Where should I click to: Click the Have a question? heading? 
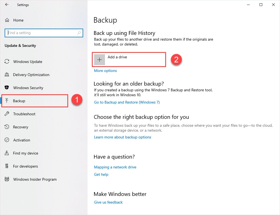[x=114, y=157]
